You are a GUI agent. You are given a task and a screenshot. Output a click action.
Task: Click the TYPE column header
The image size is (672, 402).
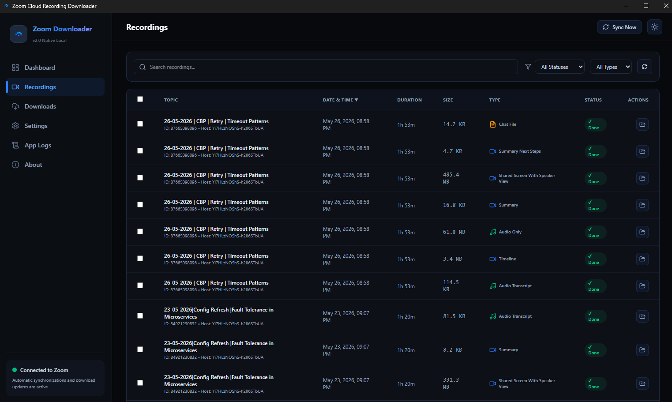click(495, 100)
